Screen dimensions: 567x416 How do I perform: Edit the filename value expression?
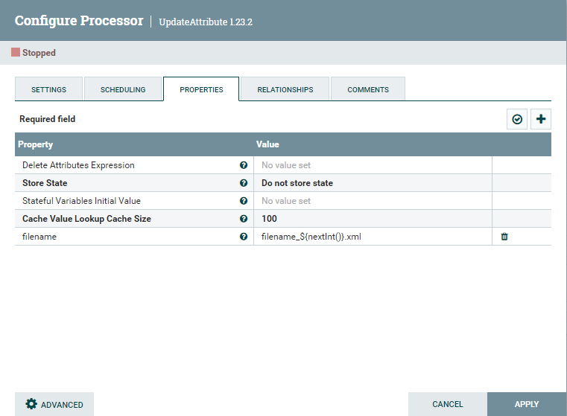373,237
